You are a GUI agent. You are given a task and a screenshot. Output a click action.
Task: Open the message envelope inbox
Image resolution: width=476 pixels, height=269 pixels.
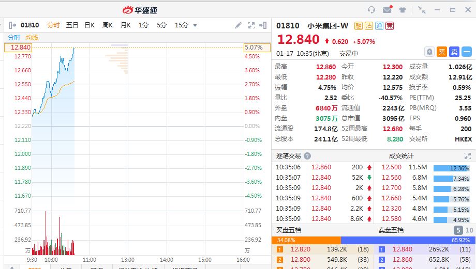[387, 10]
